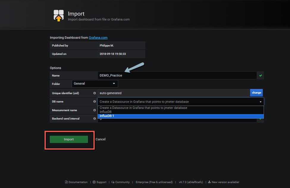The image size is (290, 188).
Task: Click the download icon before New version
Action: click(x=209, y=182)
